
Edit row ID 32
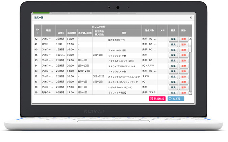[173, 77]
